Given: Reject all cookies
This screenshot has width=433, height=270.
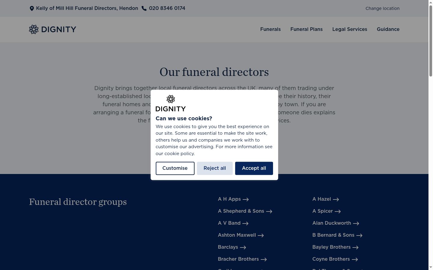Looking at the screenshot, I should 215,168.
